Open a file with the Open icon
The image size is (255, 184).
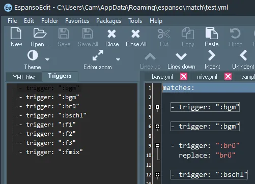[x=40, y=33]
